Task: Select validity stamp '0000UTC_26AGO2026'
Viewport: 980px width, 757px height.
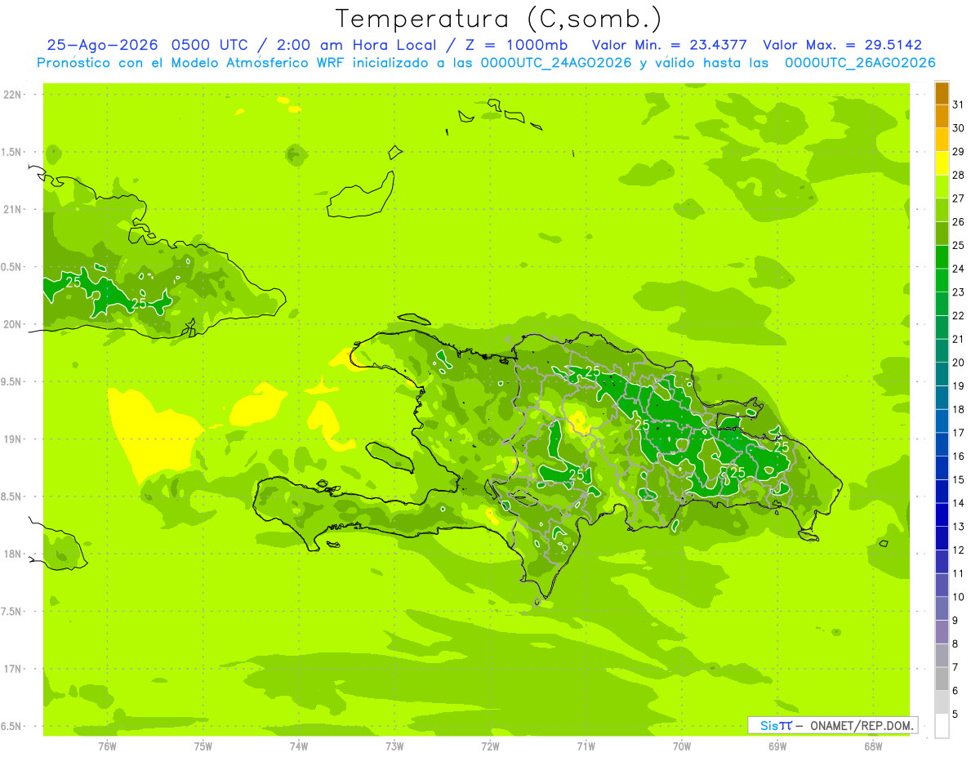Action: click(860, 63)
